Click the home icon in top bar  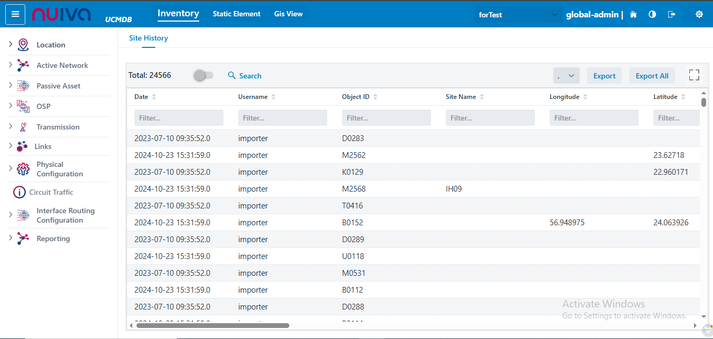pos(633,15)
